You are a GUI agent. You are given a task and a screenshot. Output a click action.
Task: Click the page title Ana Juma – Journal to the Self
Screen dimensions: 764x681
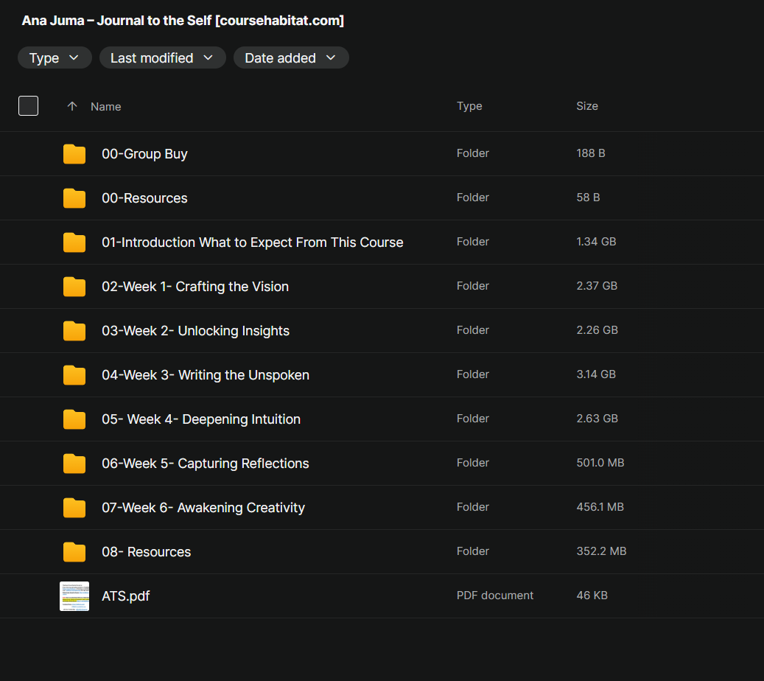[x=183, y=21]
